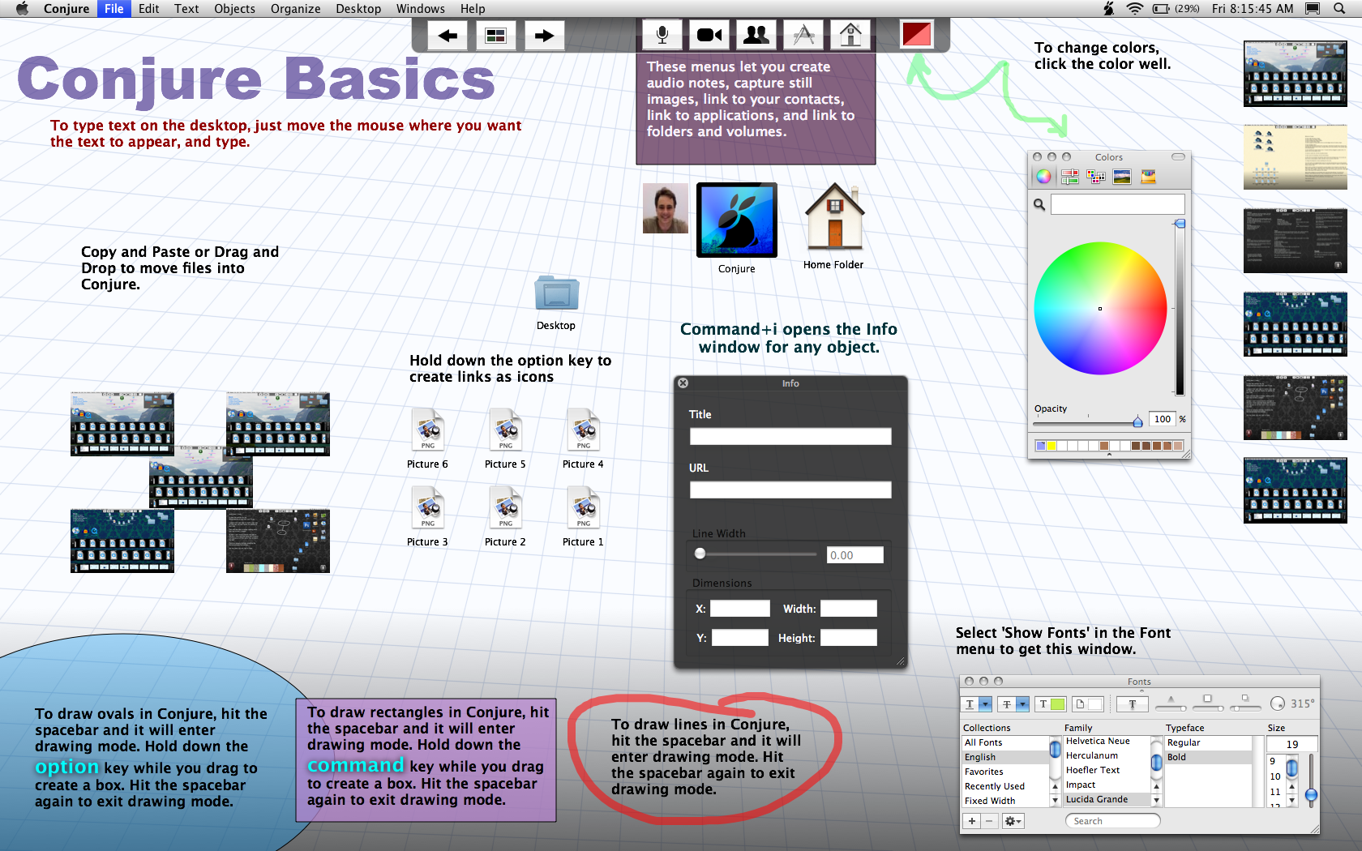The image size is (1362, 851).
Task: Open Spotlight search in menu bar
Action: coord(1339,9)
